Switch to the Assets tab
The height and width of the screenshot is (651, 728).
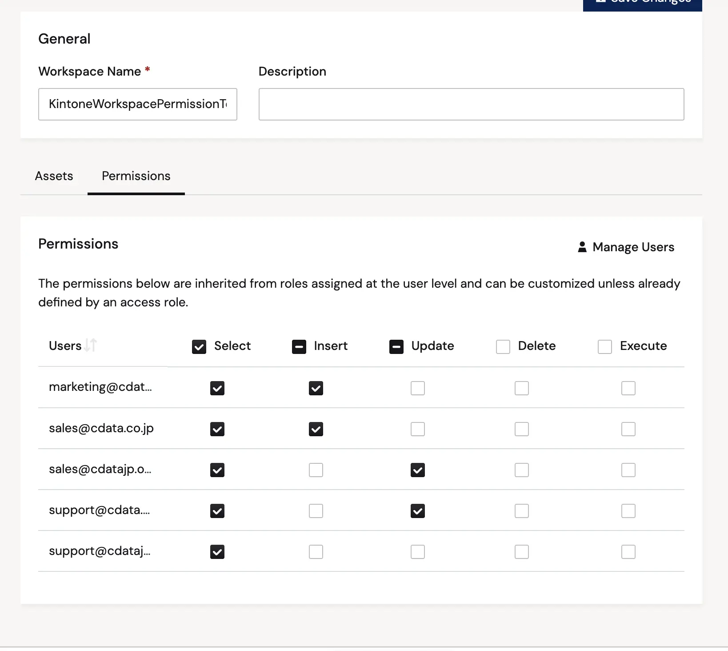click(x=54, y=176)
